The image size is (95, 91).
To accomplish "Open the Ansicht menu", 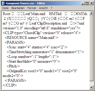I will [x=43, y=8].
